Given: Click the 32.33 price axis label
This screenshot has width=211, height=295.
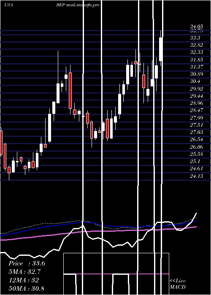Looking at the screenshot, I should click(x=196, y=52).
